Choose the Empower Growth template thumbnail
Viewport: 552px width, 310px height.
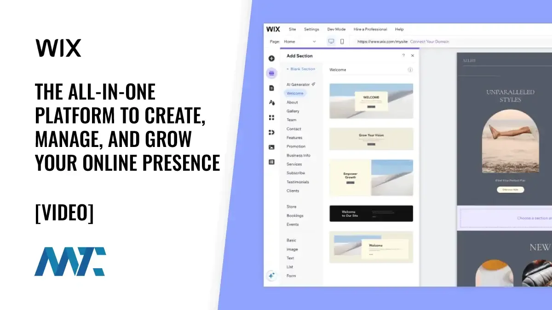[x=371, y=178]
